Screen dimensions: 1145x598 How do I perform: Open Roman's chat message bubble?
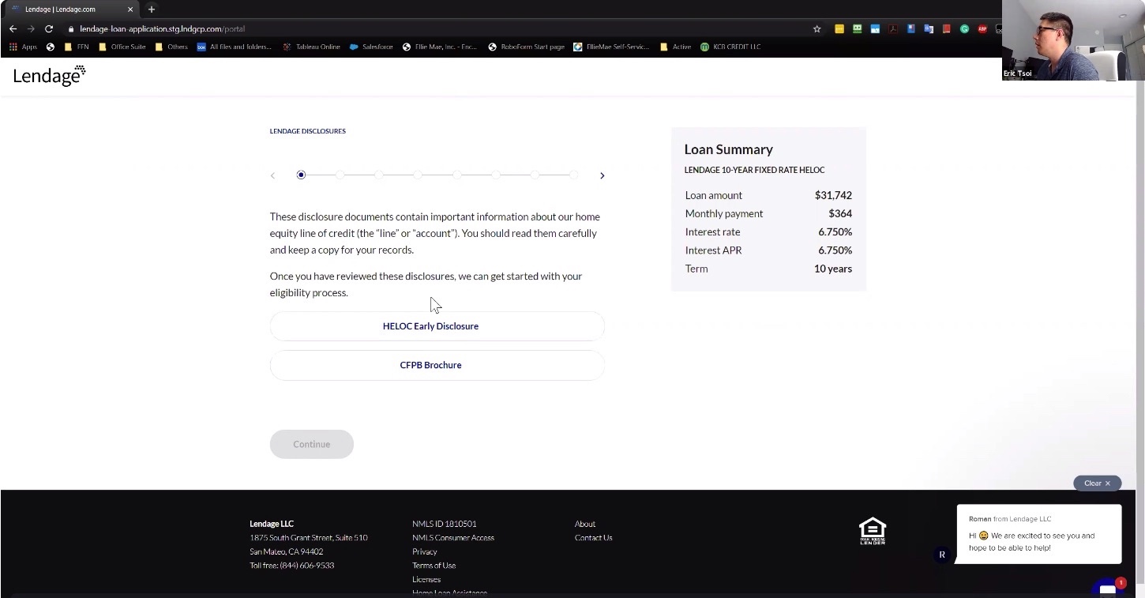(1038, 534)
